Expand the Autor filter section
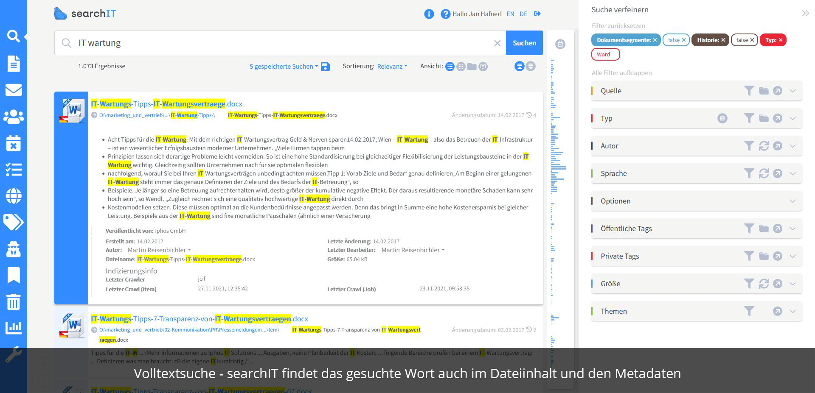 click(x=793, y=146)
